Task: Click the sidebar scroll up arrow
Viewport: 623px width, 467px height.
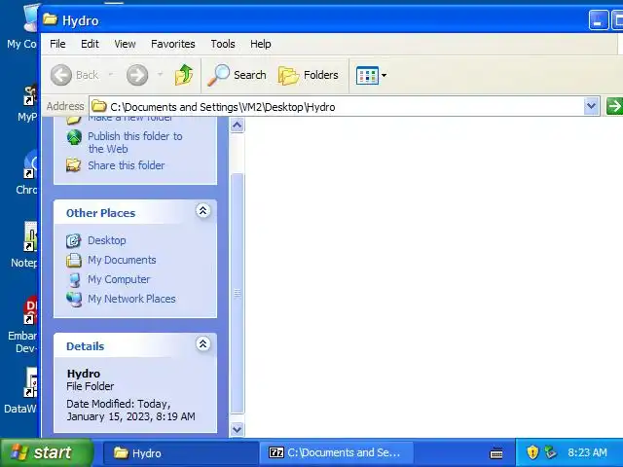Action: 238,126
